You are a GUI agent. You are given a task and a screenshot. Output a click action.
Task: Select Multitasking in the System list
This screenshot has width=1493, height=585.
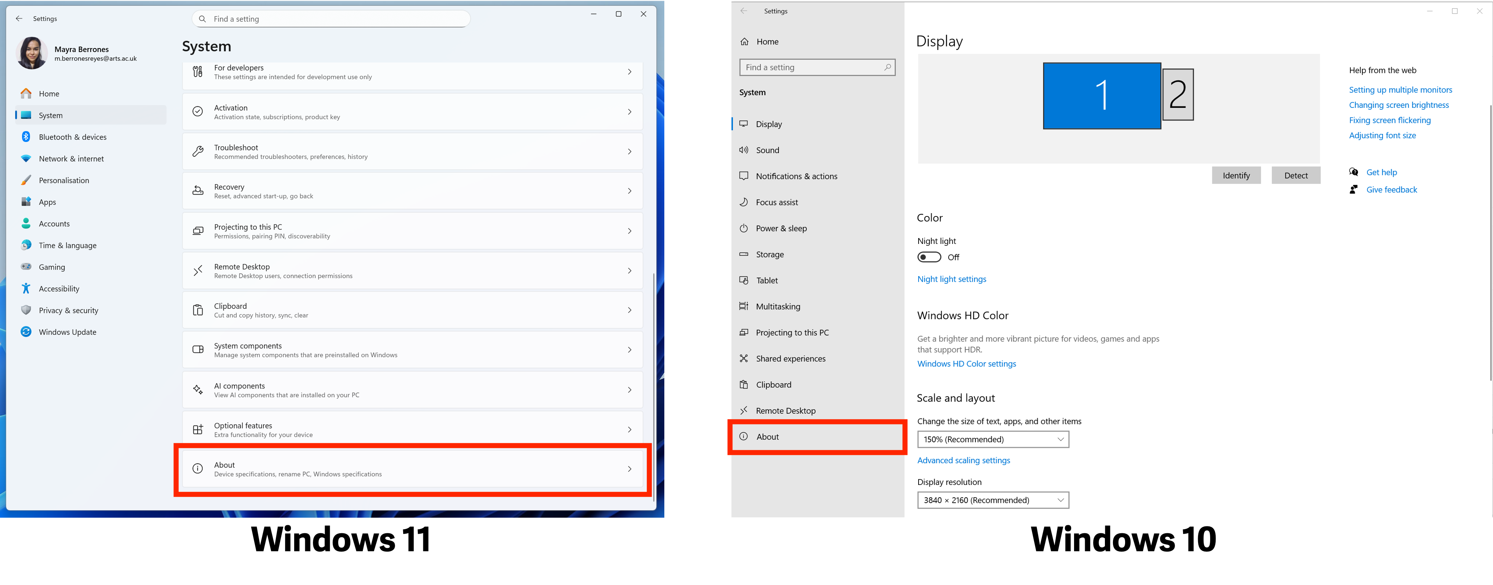pos(778,306)
